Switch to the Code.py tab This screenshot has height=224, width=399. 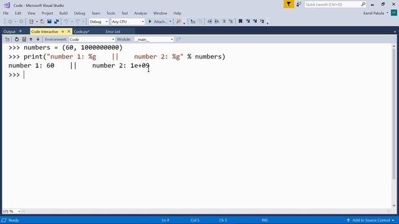(82, 32)
